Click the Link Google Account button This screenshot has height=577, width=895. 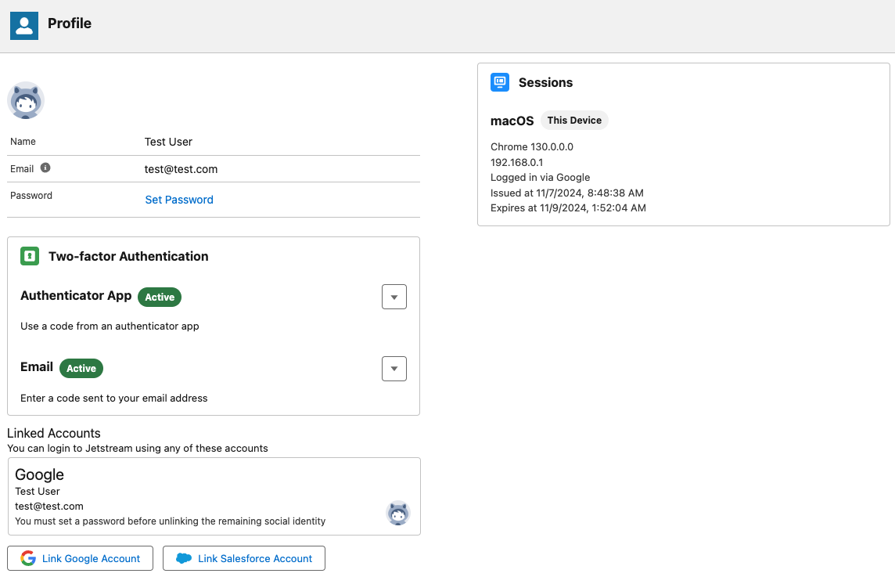click(80, 558)
